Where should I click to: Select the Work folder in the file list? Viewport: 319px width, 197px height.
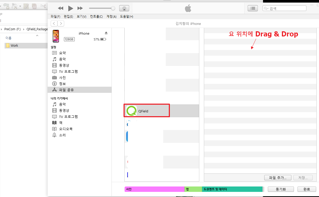(x=15, y=45)
